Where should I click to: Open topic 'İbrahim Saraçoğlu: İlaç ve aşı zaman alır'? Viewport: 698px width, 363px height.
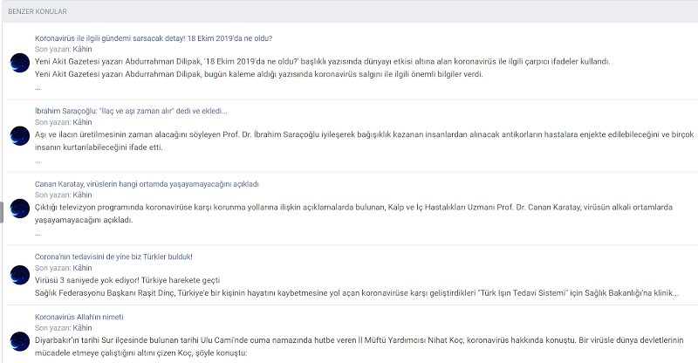[x=131, y=111]
